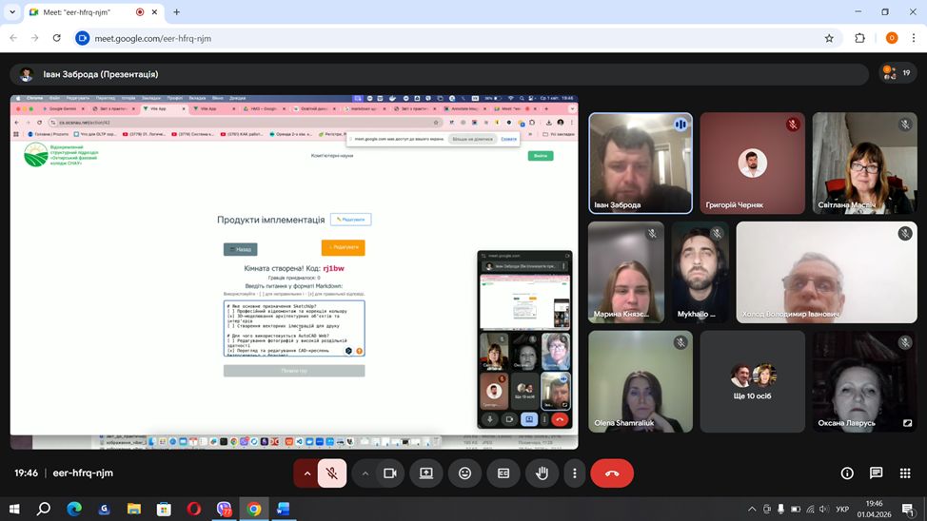Open a new browser tab
The height and width of the screenshot is (521, 927).
(176, 12)
